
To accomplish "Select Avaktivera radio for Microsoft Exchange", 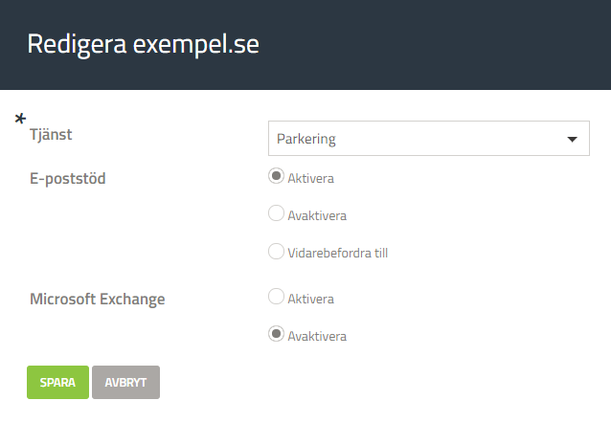I will (x=276, y=334).
